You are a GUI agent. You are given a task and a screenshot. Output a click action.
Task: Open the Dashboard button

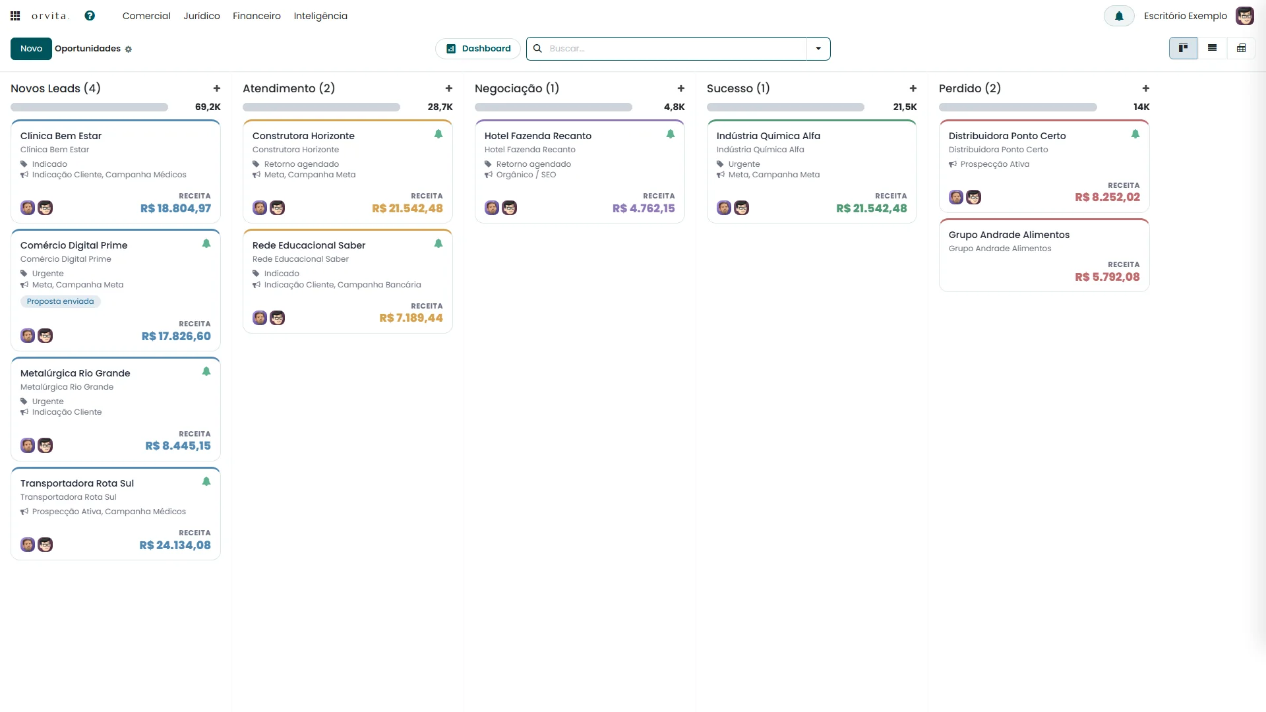pos(478,49)
